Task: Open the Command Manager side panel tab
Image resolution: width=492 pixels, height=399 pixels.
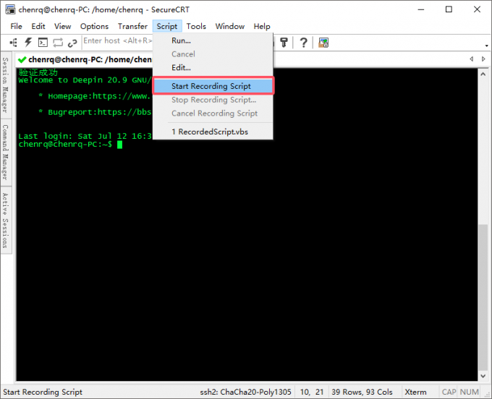Action: pos(5,153)
